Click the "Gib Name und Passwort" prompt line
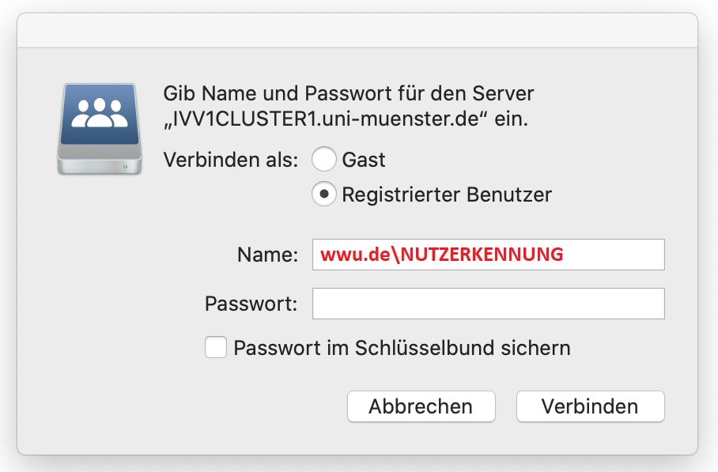The height and width of the screenshot is (472, 718). point(349,94)
